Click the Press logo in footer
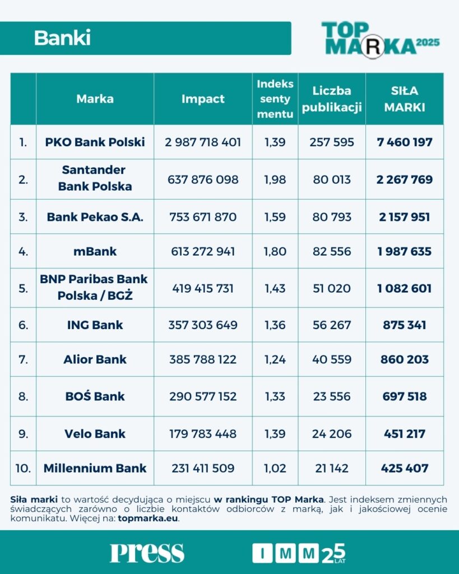Screen dimensions: 459x574 [x=147, y=552]
